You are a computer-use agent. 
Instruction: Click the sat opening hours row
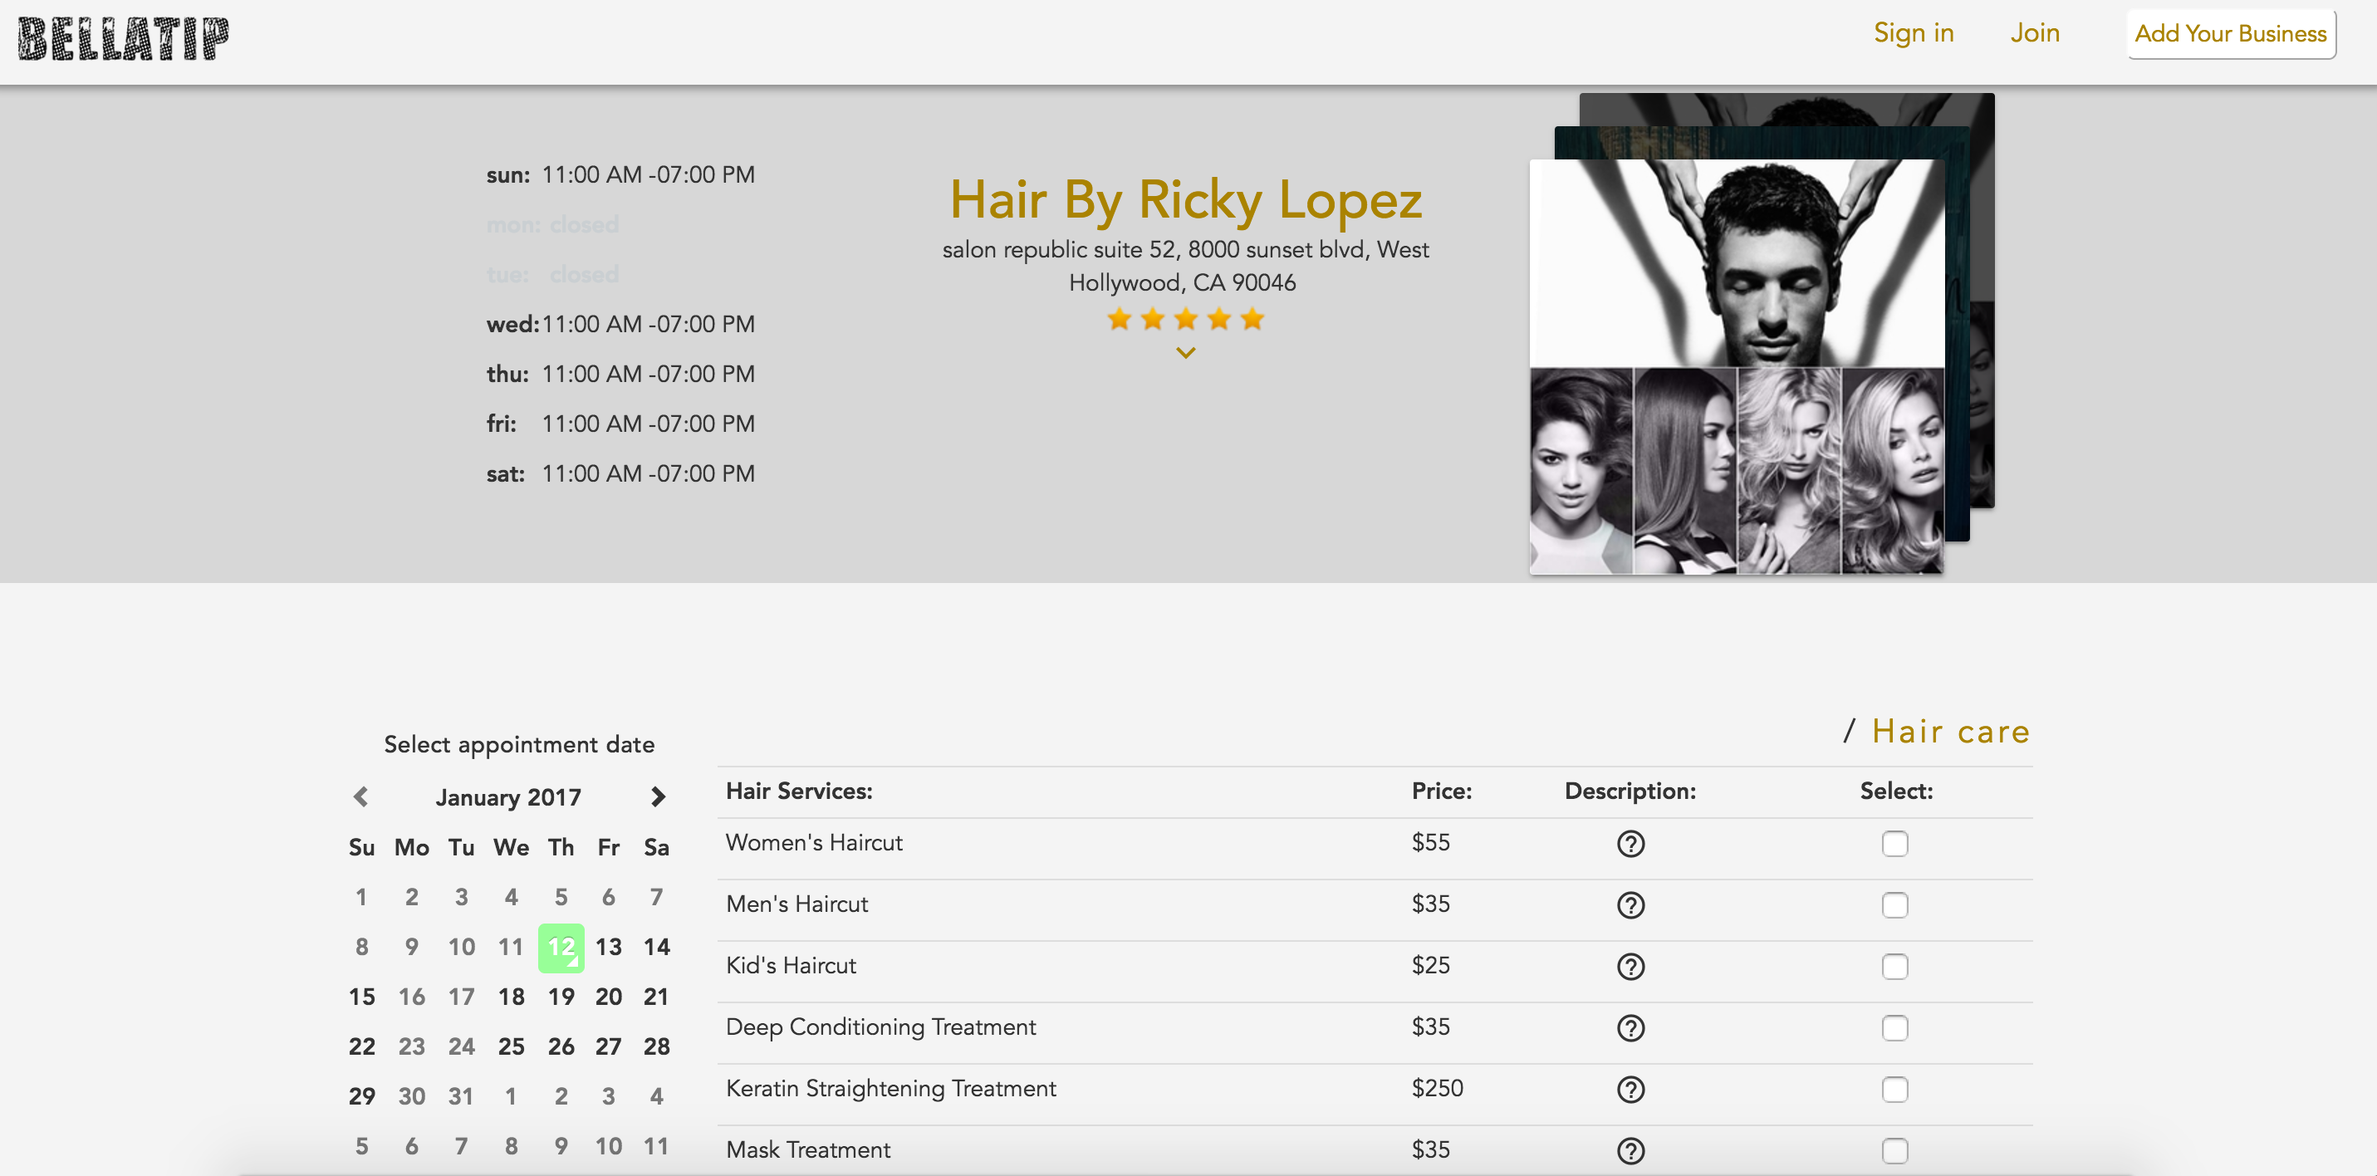[x=620, y=473]
